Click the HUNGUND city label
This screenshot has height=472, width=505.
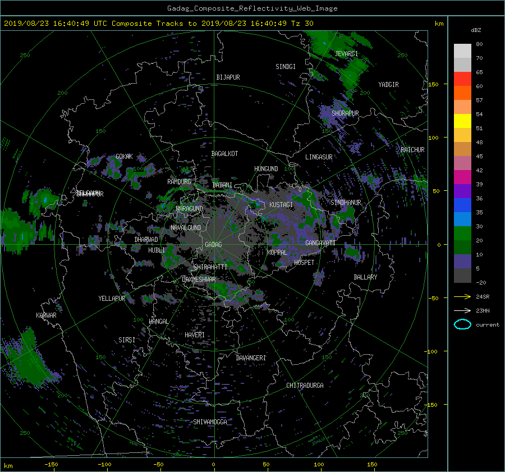[x=266, y=169]
